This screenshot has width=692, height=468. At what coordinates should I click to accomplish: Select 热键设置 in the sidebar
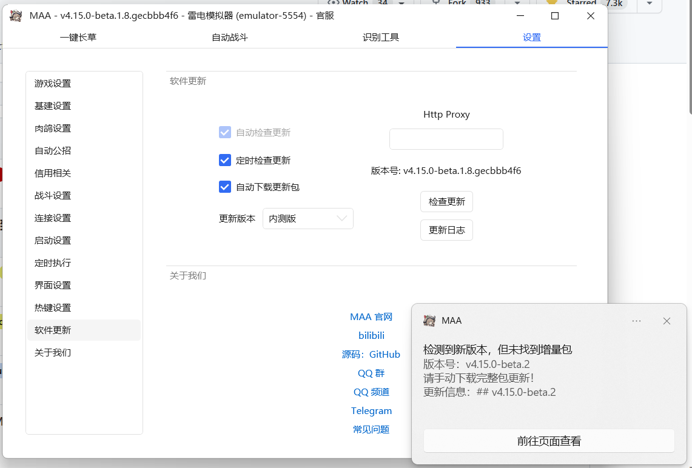[84, 308]
